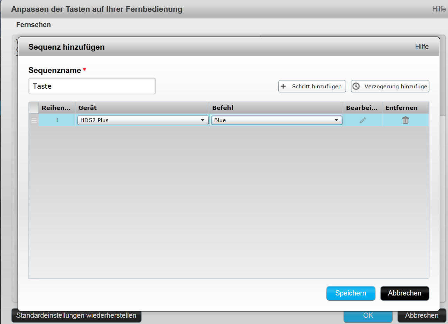Select the Entfernen column header

tap(405, 108)
